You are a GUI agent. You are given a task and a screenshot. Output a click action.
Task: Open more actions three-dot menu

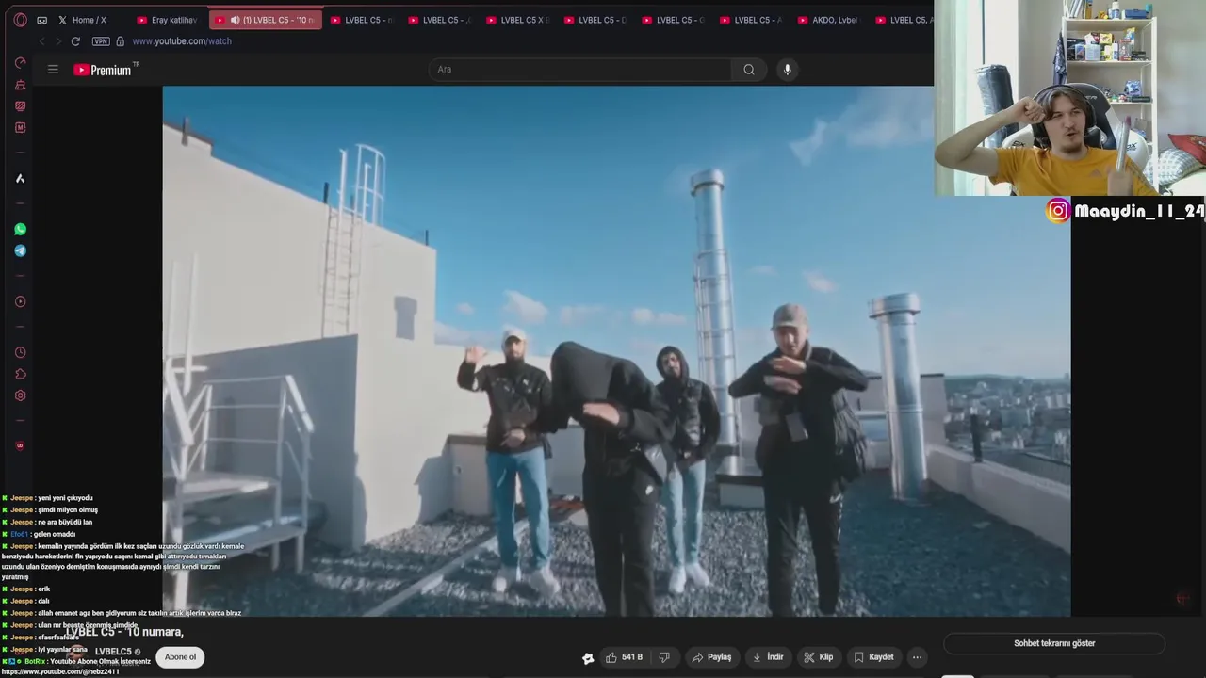click(x=917, y=657)
